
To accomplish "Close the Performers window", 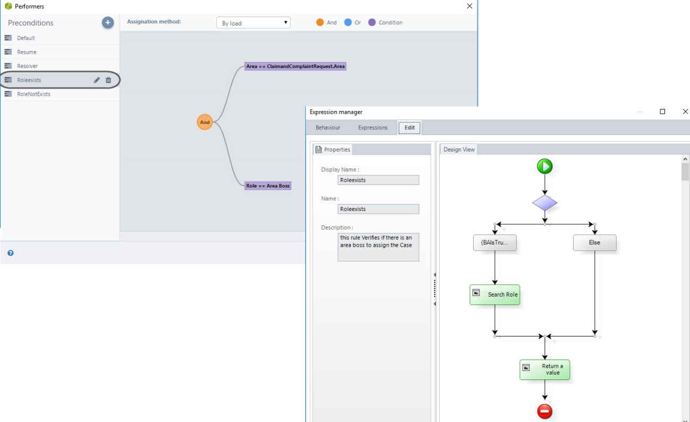I will (x=469, y=6).
